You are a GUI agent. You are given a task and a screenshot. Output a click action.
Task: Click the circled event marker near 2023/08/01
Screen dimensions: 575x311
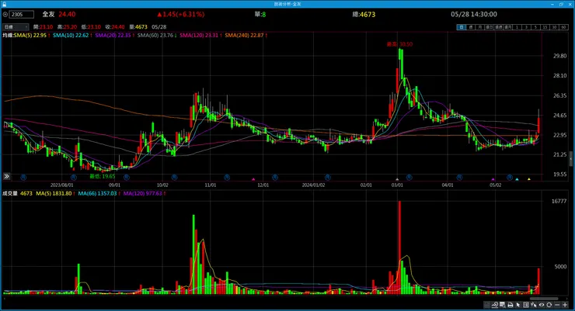tap(74, 177)
